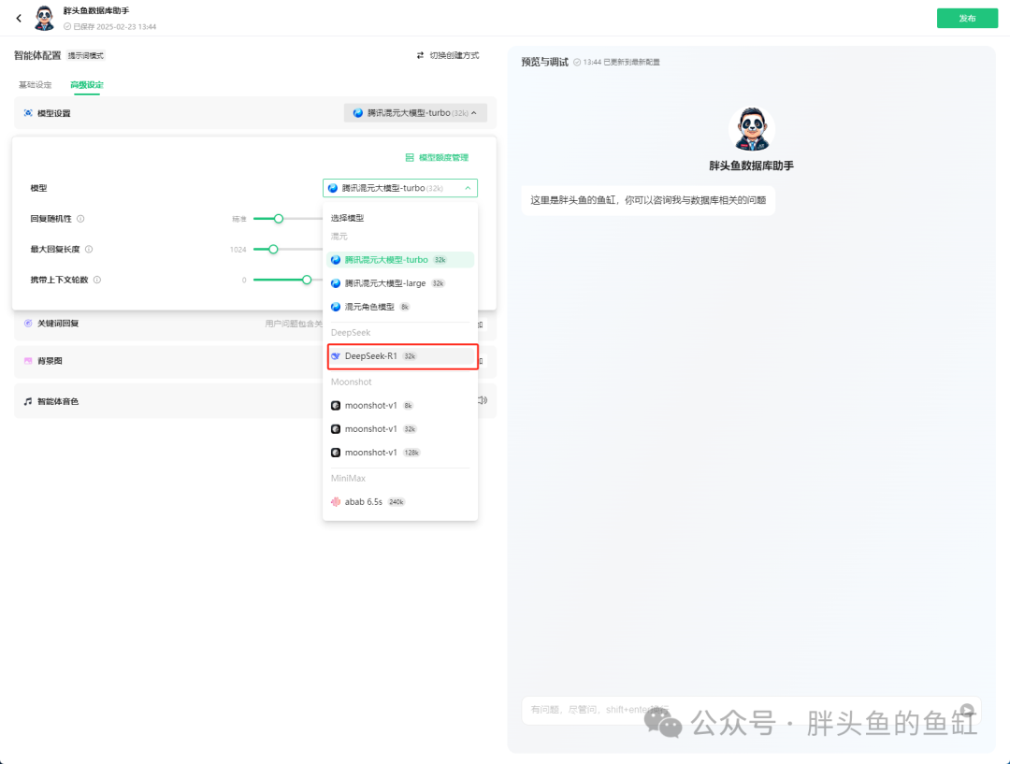Expand the 背景图 settings row
The image size is (1010, 764).
(255, 361)
